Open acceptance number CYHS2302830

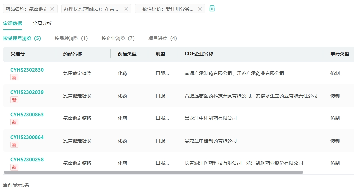click(27, 70)
